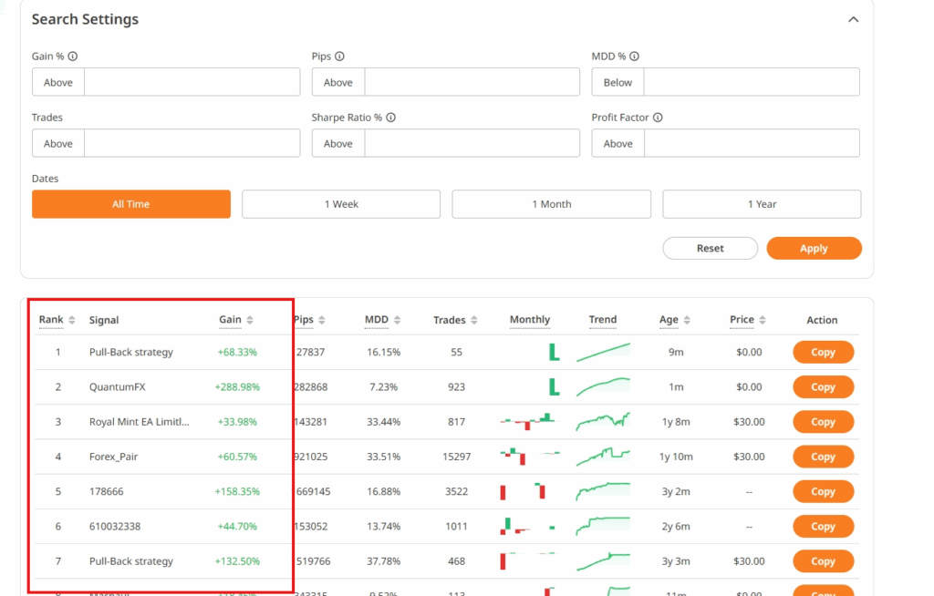Select the 1 Week date range

point(341,204)
